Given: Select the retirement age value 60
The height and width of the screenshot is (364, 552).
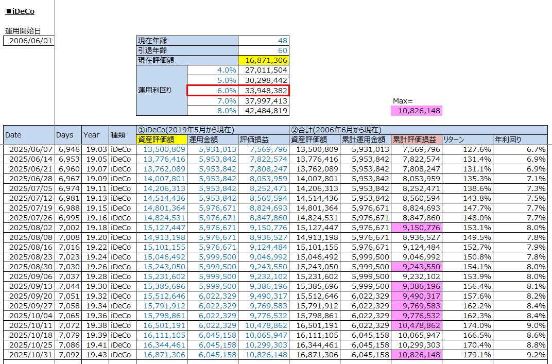Looking at the screenshot, I should tap(263, 50).
